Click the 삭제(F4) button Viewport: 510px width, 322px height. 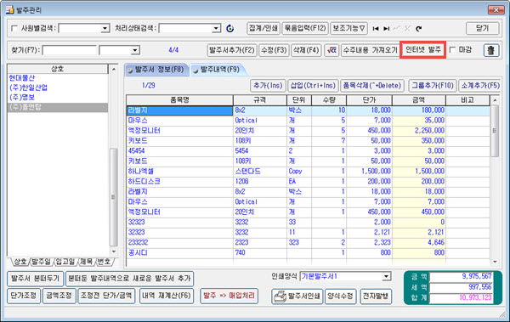pos(306,50)
